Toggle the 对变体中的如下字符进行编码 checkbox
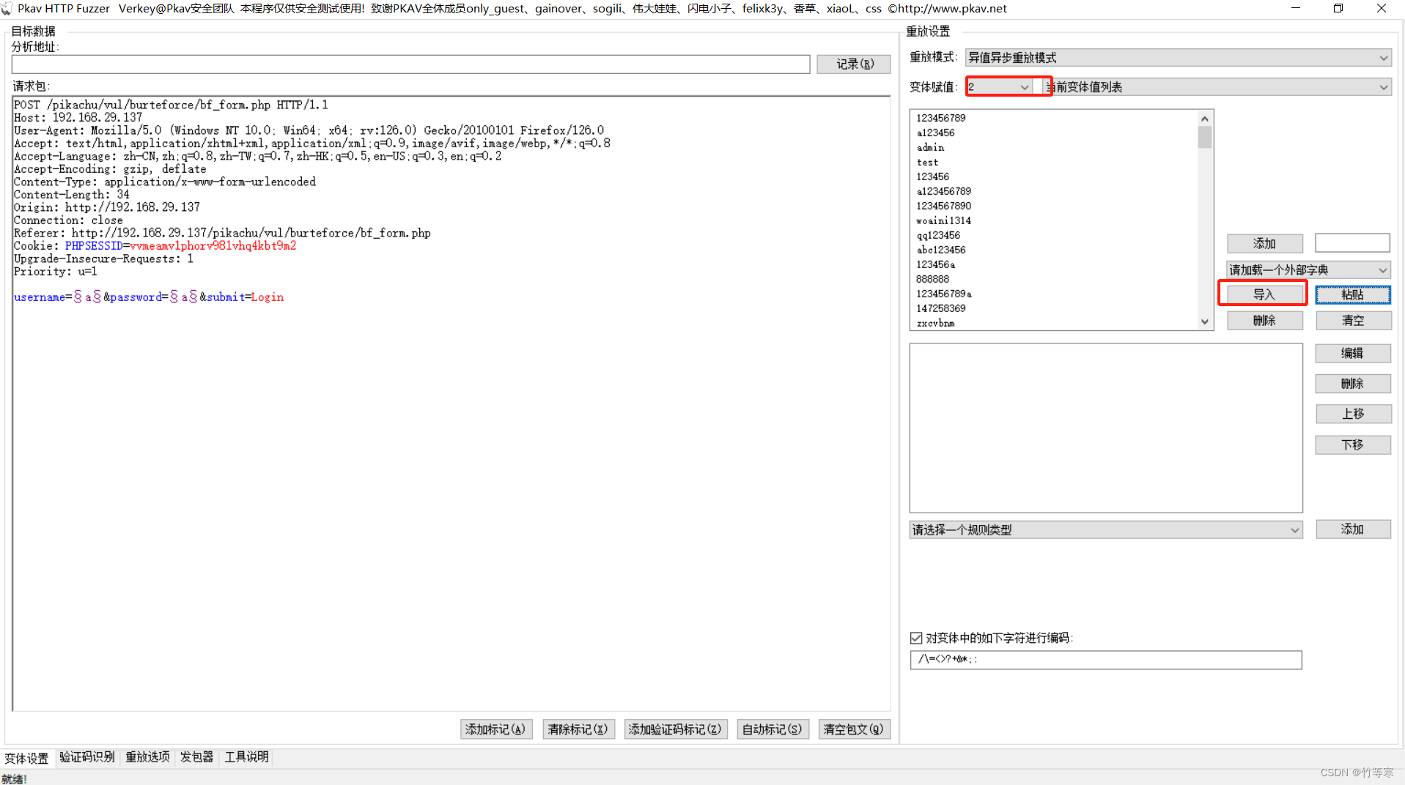 pyautogui.click(x=916, y=638)
